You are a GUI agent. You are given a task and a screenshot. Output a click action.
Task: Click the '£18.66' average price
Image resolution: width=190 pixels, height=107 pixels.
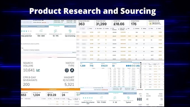click(x=119, y=24)
